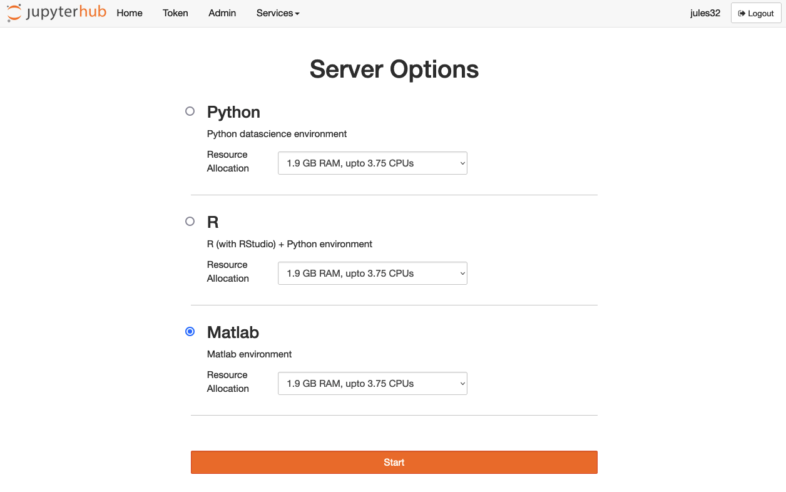Open the Admin panel
The height and width of the screenshot is (492, 786).
click(x=222, y=13)
